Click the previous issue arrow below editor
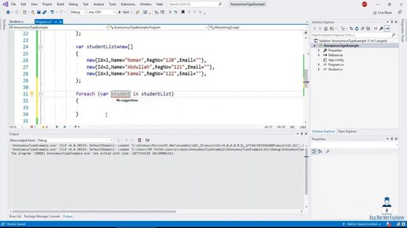The image size is (407, 228). 57,127
